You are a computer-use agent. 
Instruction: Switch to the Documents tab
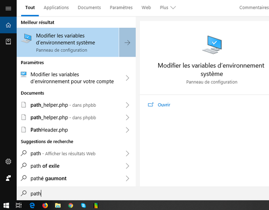pyautogui.click(x=89, y=8)
